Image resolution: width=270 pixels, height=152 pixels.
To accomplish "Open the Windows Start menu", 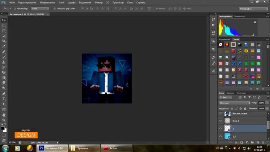I will [x=5, y=148].
